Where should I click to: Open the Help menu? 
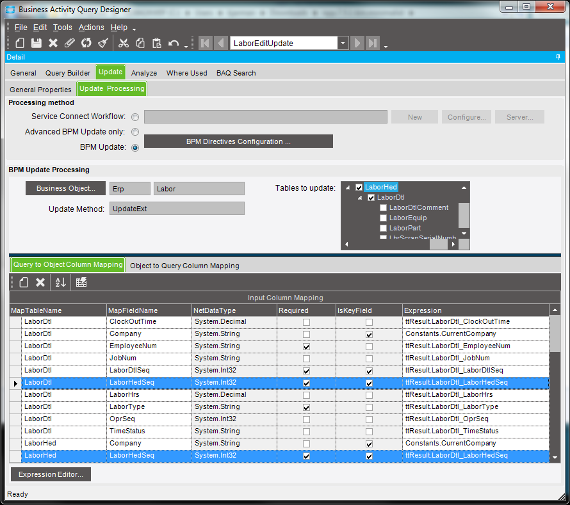(119, 28)
